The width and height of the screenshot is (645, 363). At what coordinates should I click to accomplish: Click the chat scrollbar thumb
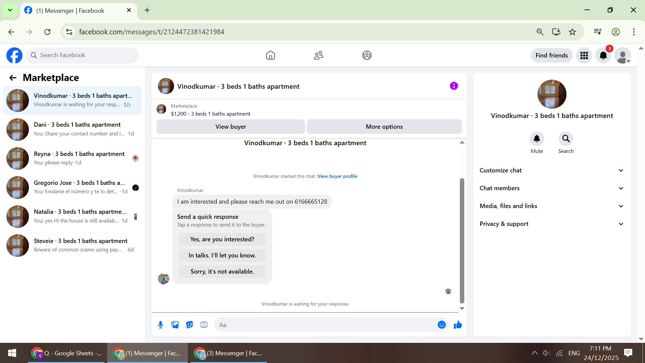(462, 240)
